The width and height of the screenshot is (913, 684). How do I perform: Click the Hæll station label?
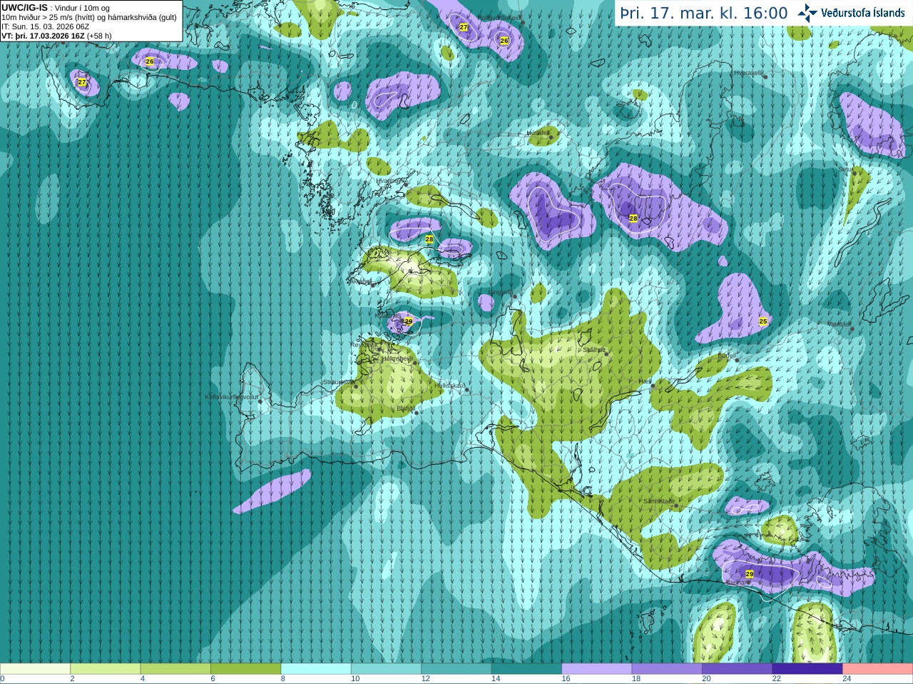click(x=646, y=382)
